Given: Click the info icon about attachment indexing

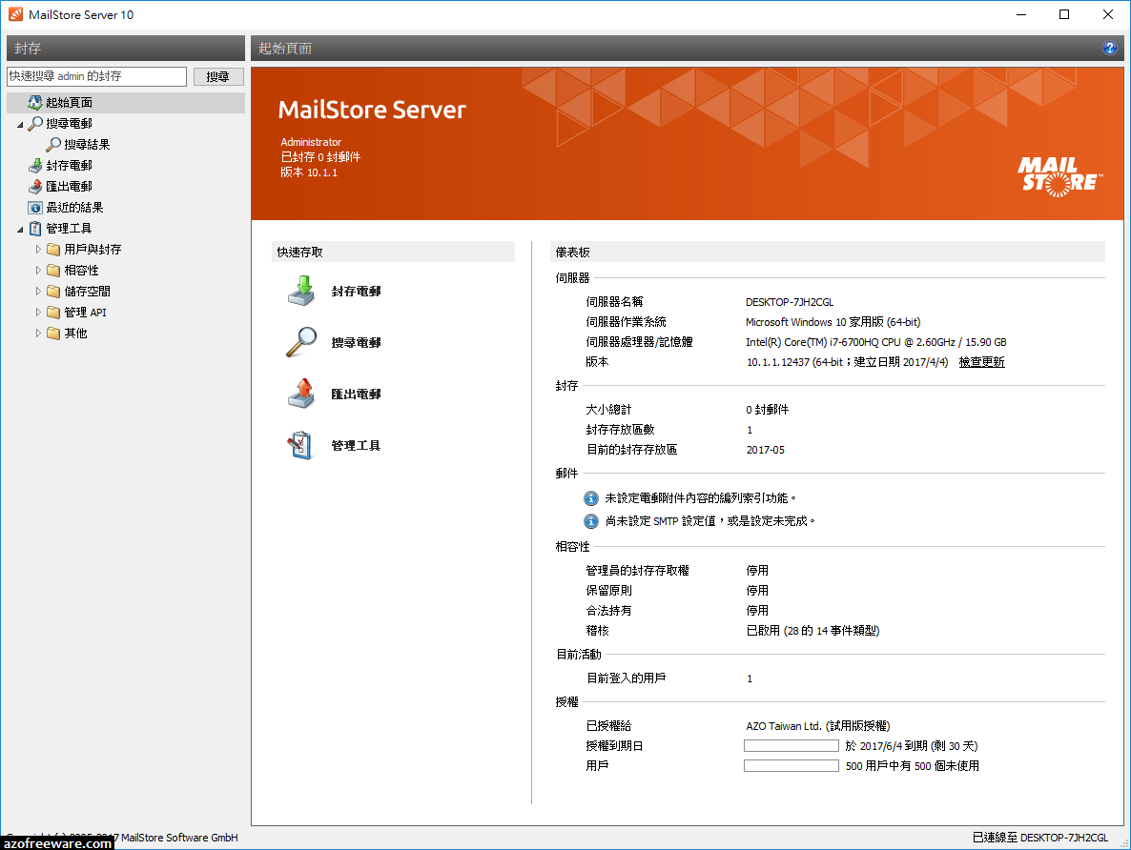Looking at the screenshot, I should click(x=589, y=497).
